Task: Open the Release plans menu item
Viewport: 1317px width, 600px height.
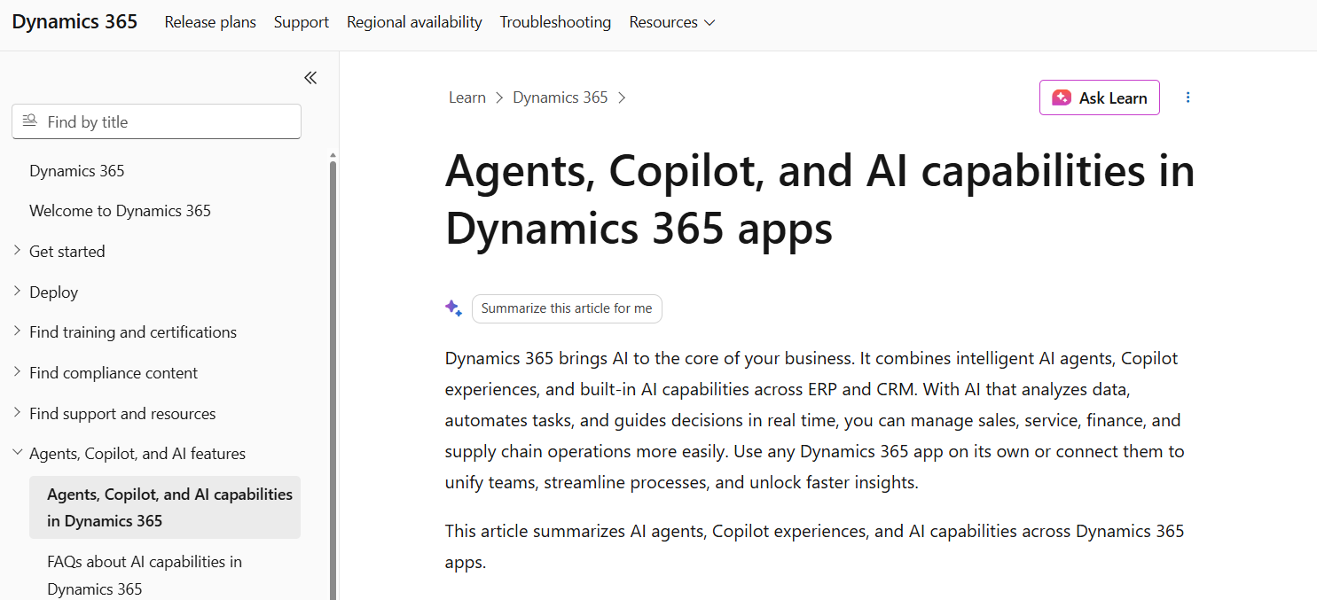Action: (x=210, y=22)
